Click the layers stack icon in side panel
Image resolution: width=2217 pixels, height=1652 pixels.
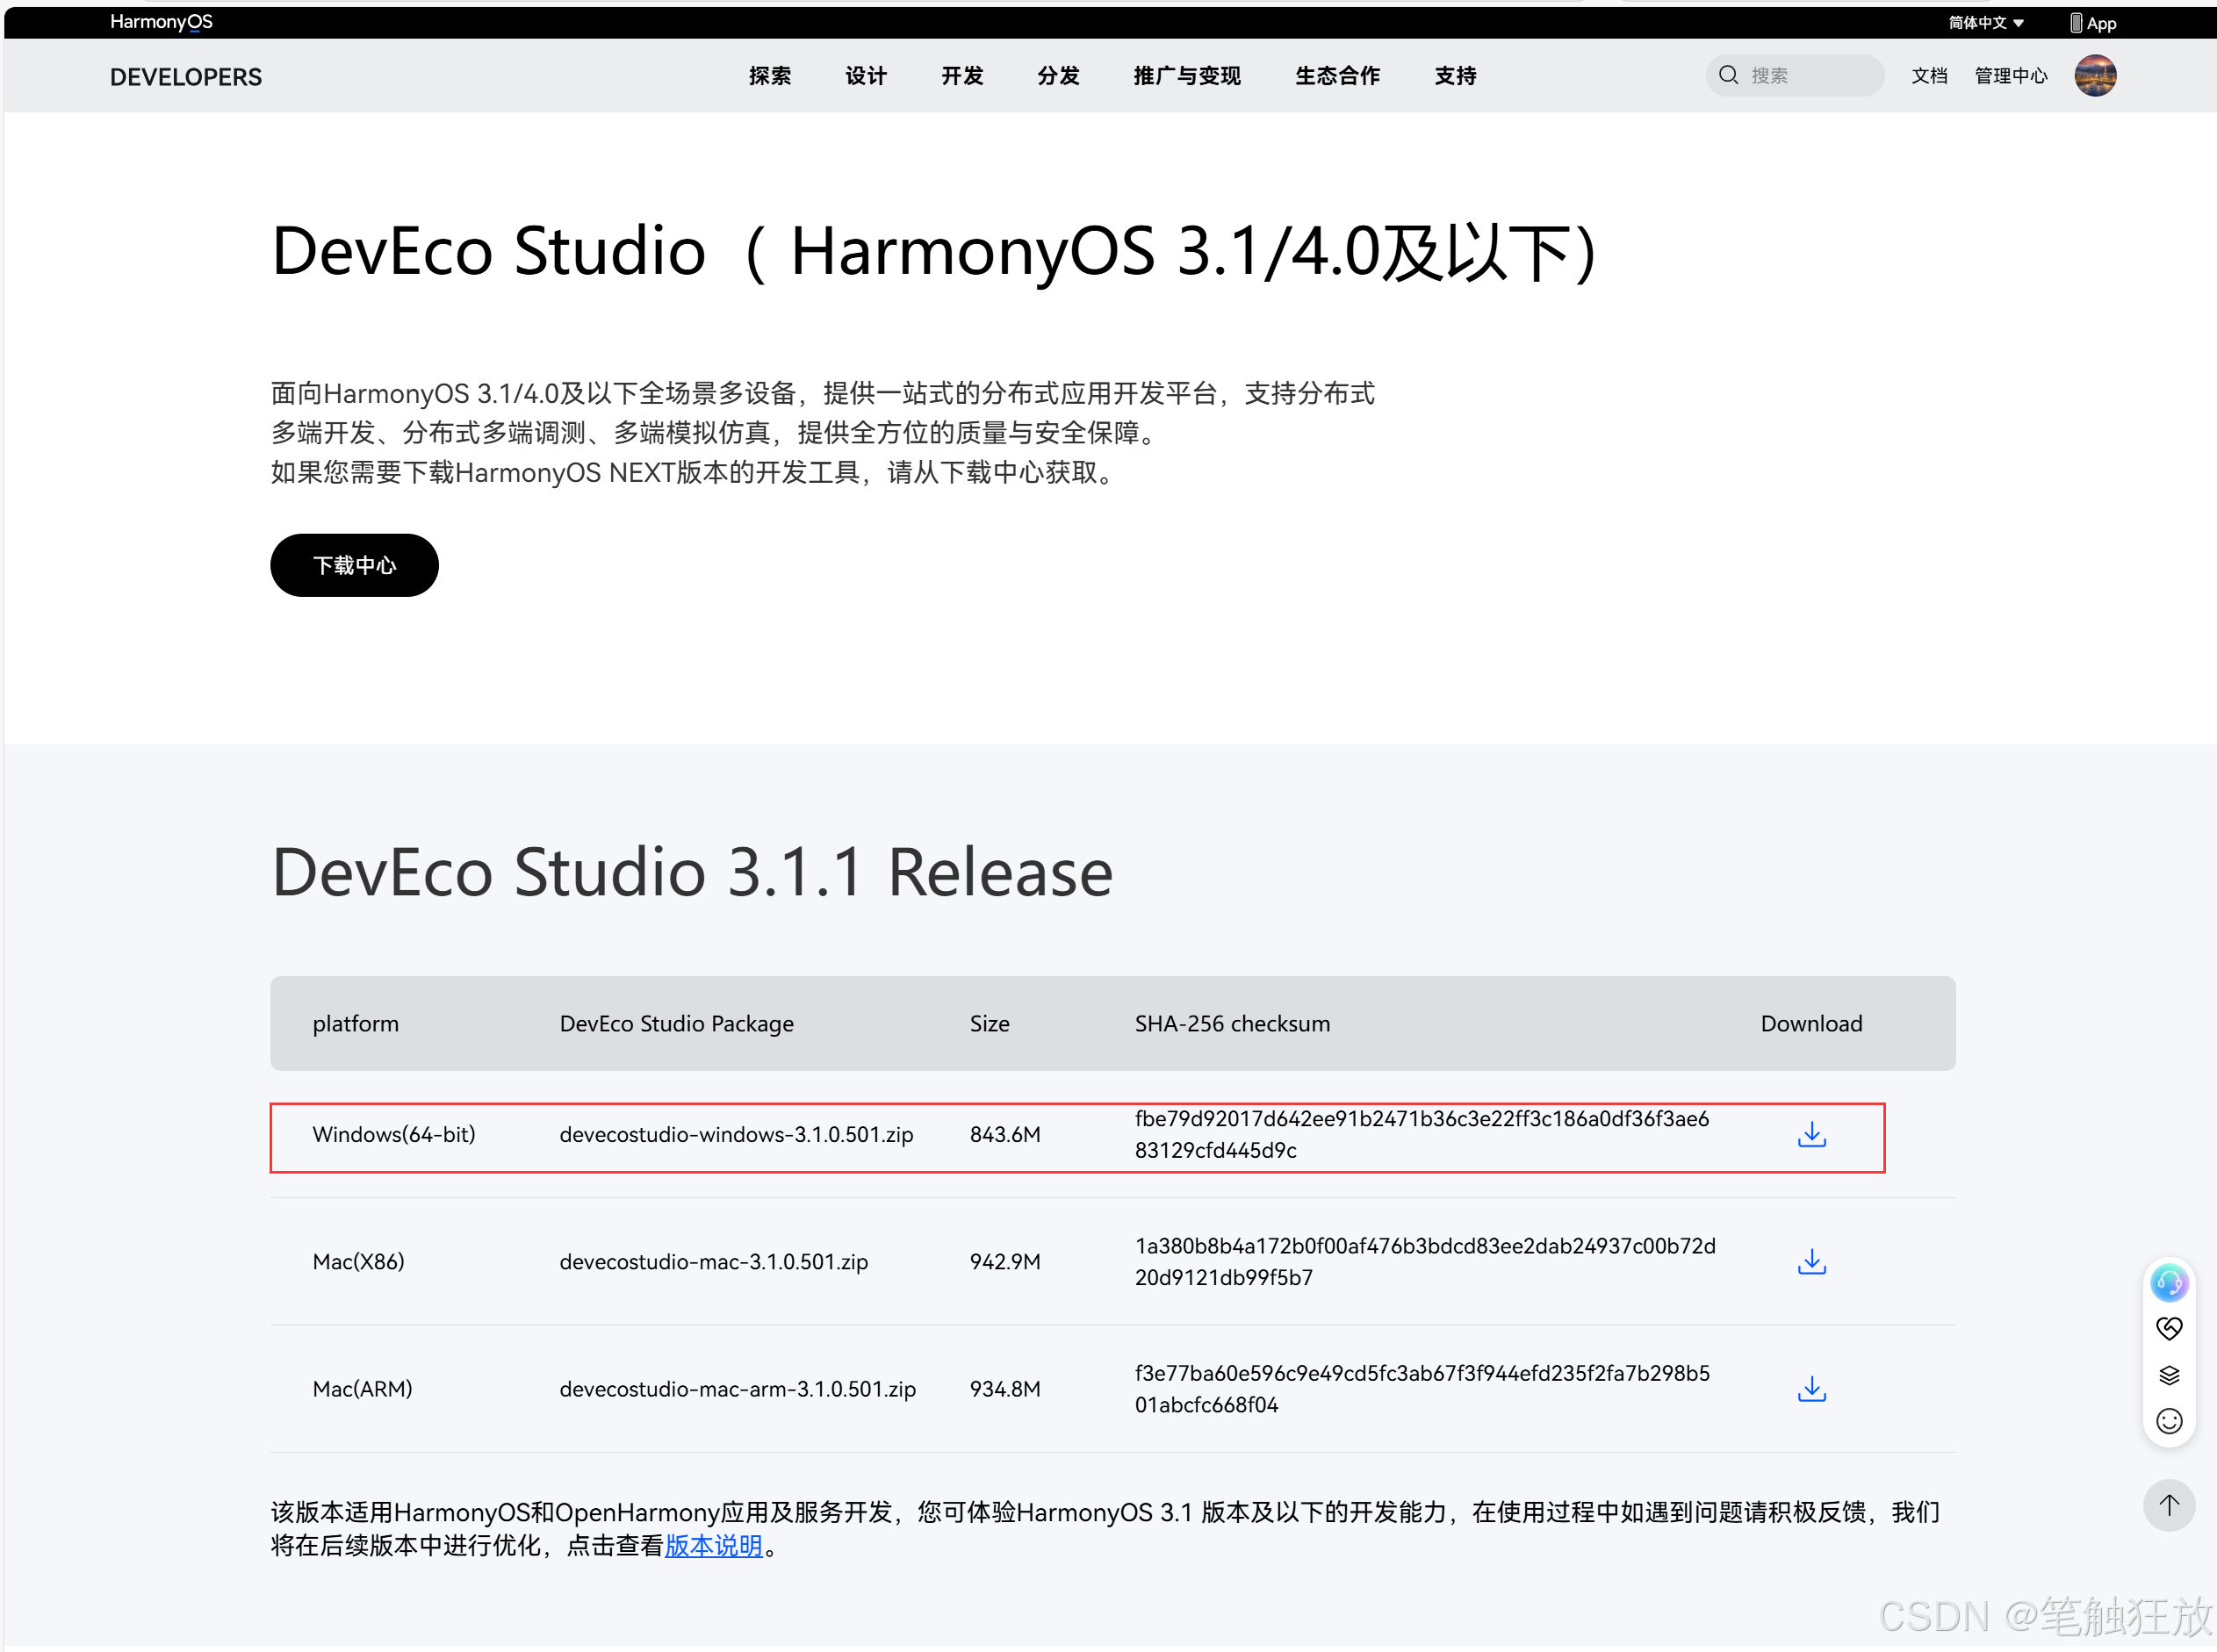pyautogui.click(x=2168, y=1376)
